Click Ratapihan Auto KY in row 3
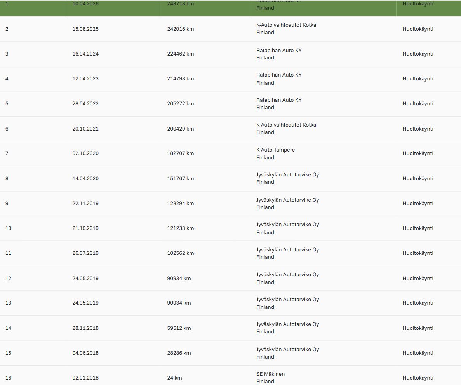The height and width of the screenshot is (385, 461). (x=279, y=50)
